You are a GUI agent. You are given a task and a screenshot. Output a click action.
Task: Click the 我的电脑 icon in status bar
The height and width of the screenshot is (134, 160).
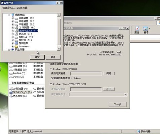[x=139, y=131]
